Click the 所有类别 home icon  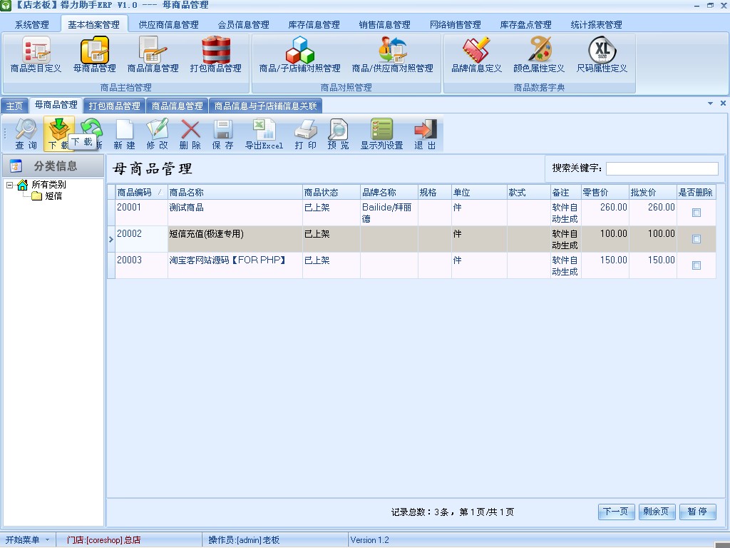coord(22,185)
